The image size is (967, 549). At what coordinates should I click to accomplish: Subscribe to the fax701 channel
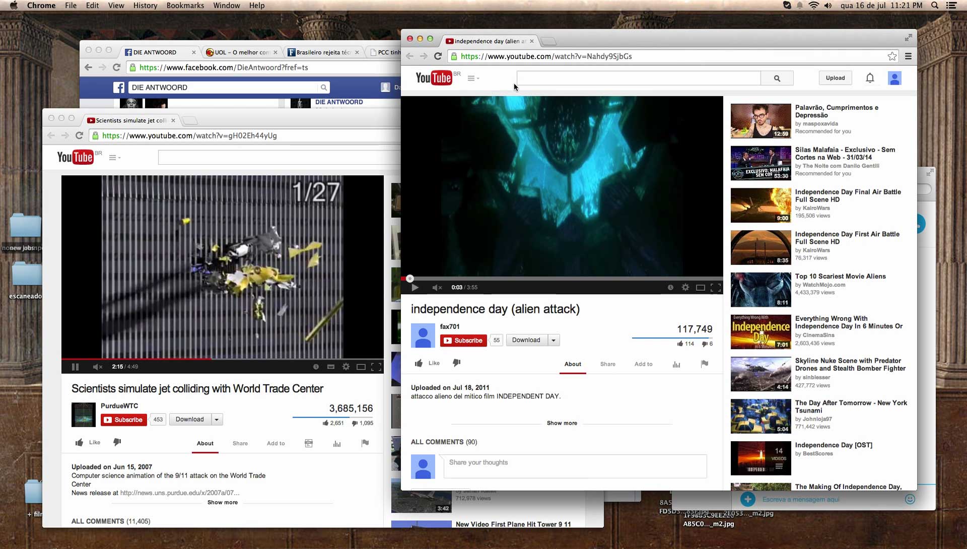tap(463, 340)
